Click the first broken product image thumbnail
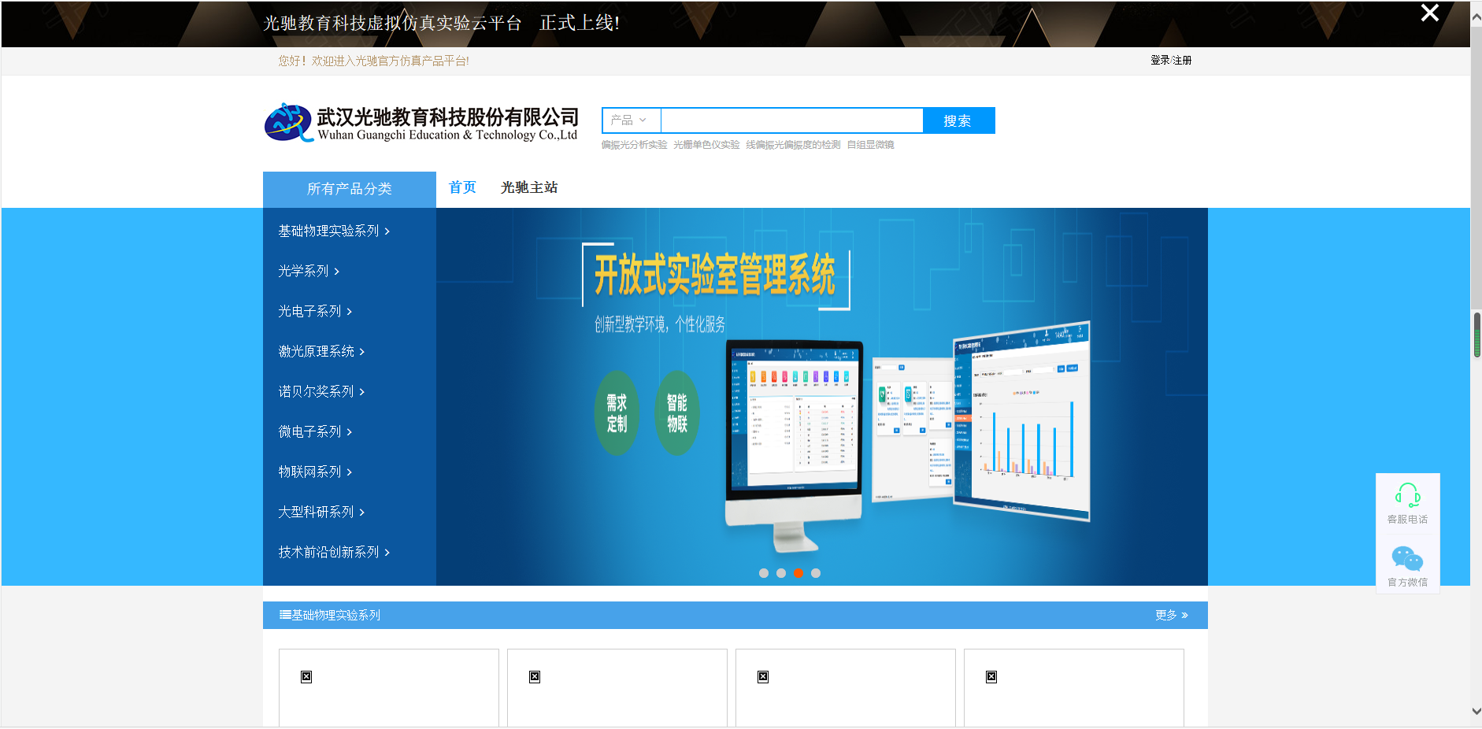Viewport: 1482px width, 729px height. [306, 677]
